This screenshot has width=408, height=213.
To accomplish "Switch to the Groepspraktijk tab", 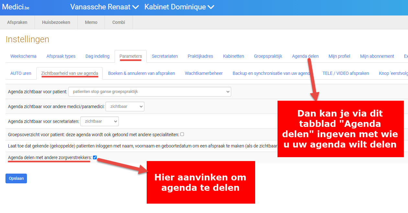I will [268, 56].
